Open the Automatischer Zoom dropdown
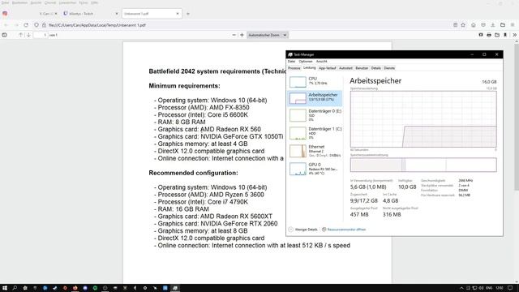Viewport: 519px width, 292px height. click(x=268, y=35)
